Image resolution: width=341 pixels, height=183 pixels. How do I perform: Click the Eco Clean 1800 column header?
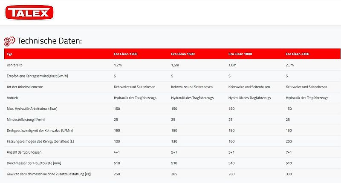tap(240, 54)
